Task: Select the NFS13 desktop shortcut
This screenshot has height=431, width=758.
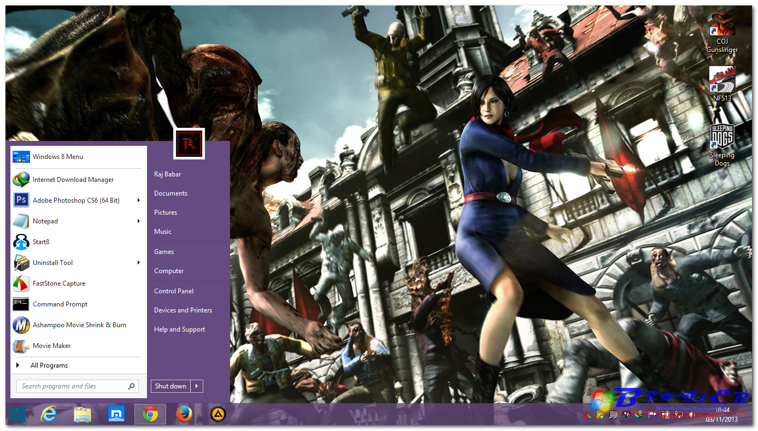Action: tap(722, 84)
